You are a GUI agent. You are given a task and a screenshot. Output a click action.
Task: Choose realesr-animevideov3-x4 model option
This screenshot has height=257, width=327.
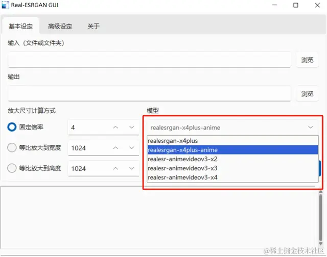tap(233, 177)
